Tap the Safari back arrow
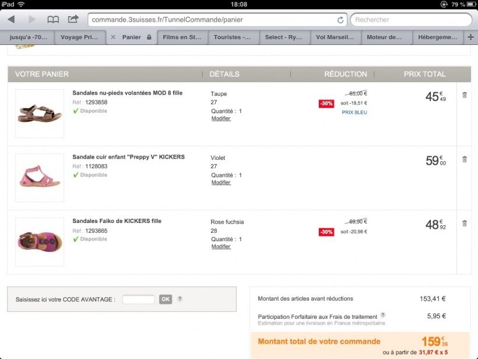This screenshot has height=359, width=478. pyautogui.click(x=11, y=19)
